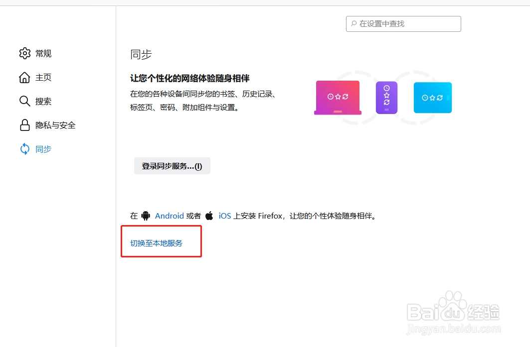Click the General gear icon in sidebar
530x347 pixels.
pyautogui.click(x=24, y=53)
